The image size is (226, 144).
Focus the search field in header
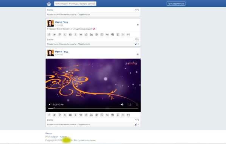[75, 4]
